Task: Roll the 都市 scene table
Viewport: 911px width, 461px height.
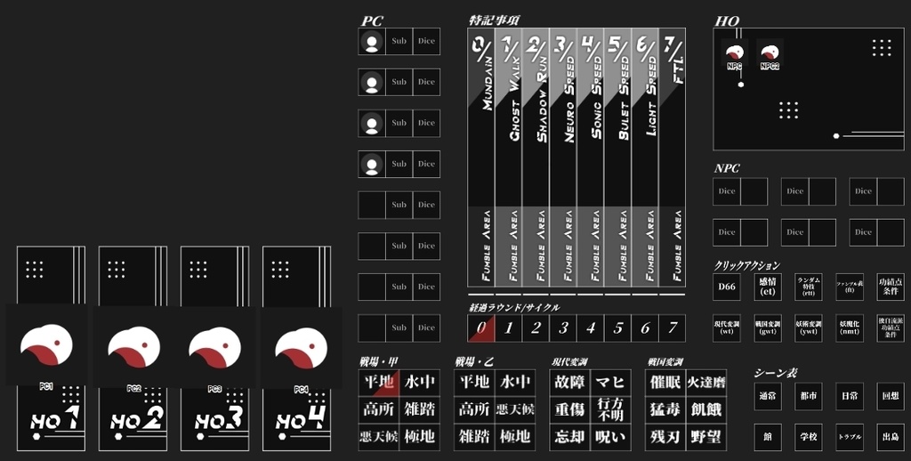Action: click(x=809, y=396)
